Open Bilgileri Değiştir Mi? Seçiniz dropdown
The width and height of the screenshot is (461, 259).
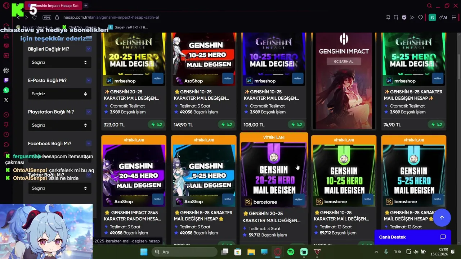(60, 62)
